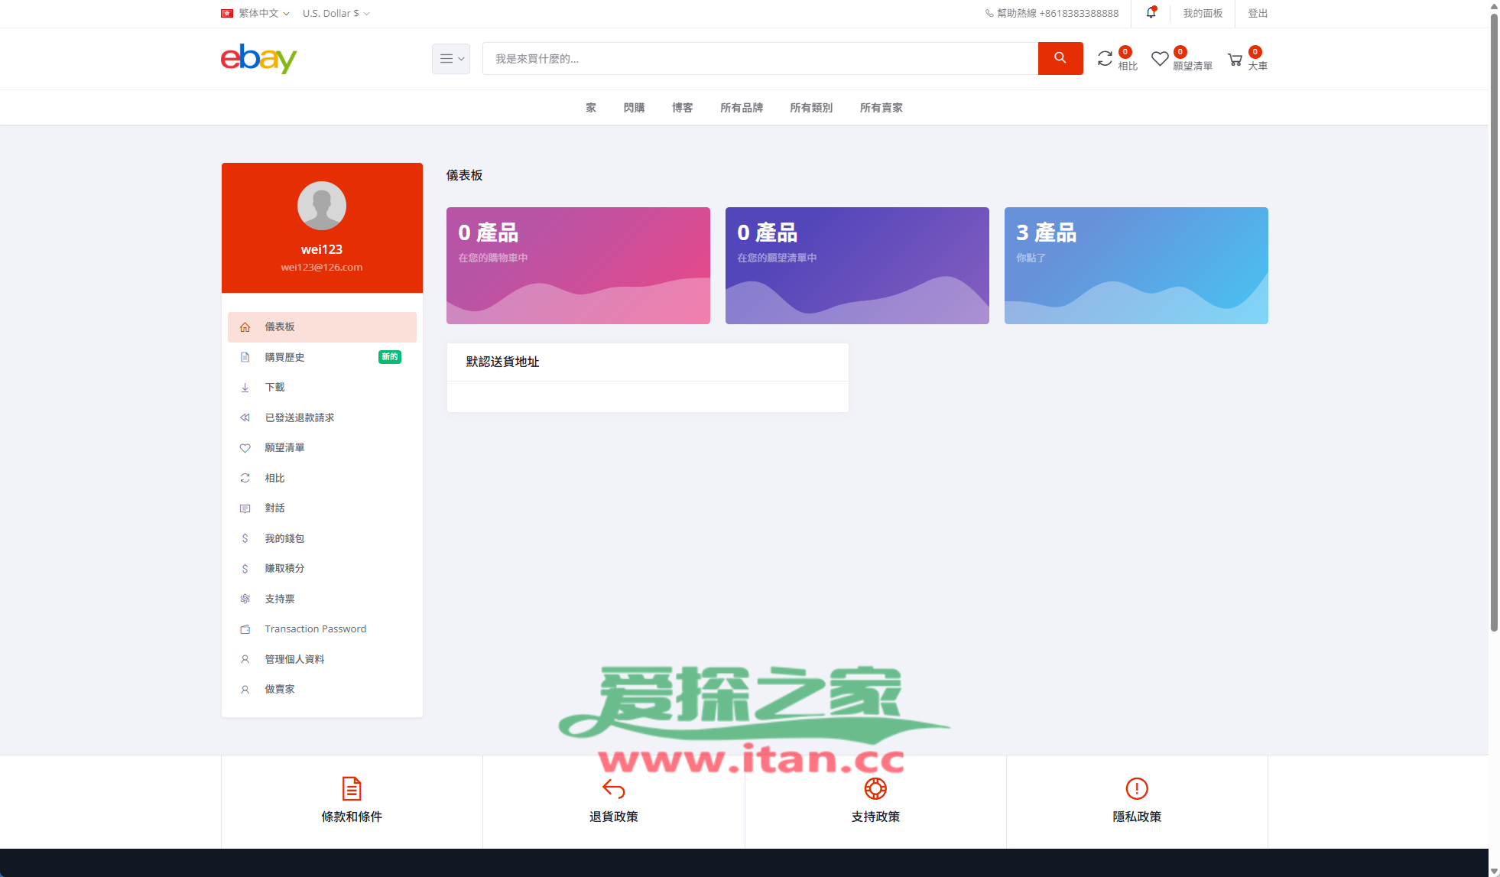Open 下載 in the sidebar
The height and width of the screenshot is (877, 1500).
[x=322, y=388]
